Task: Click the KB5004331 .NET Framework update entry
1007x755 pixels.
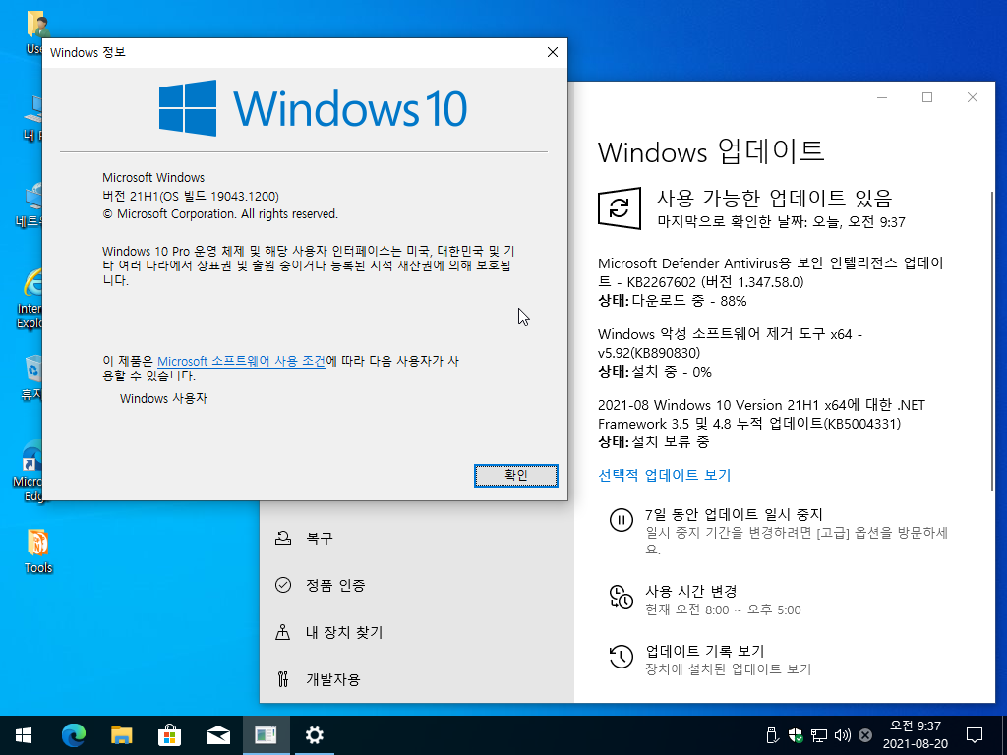Action: 762,423
